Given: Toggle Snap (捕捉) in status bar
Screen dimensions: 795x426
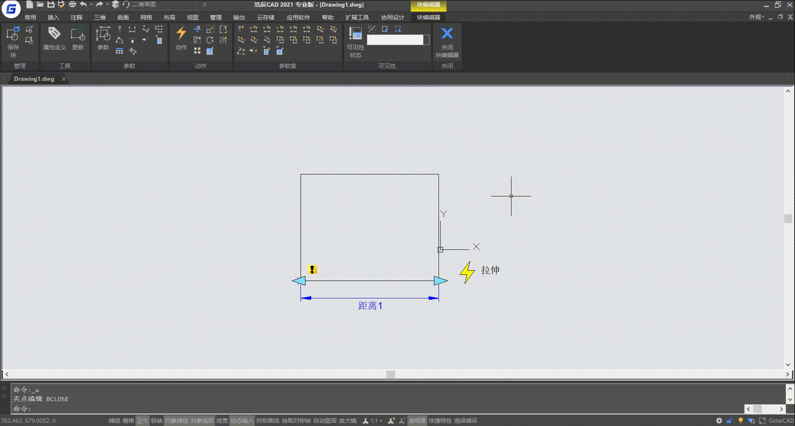Looking at the screenshot, I should 114,421.
